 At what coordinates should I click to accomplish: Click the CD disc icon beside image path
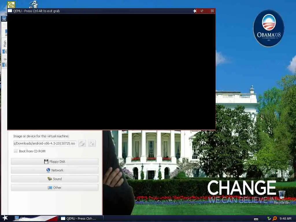tap(82, 143)
